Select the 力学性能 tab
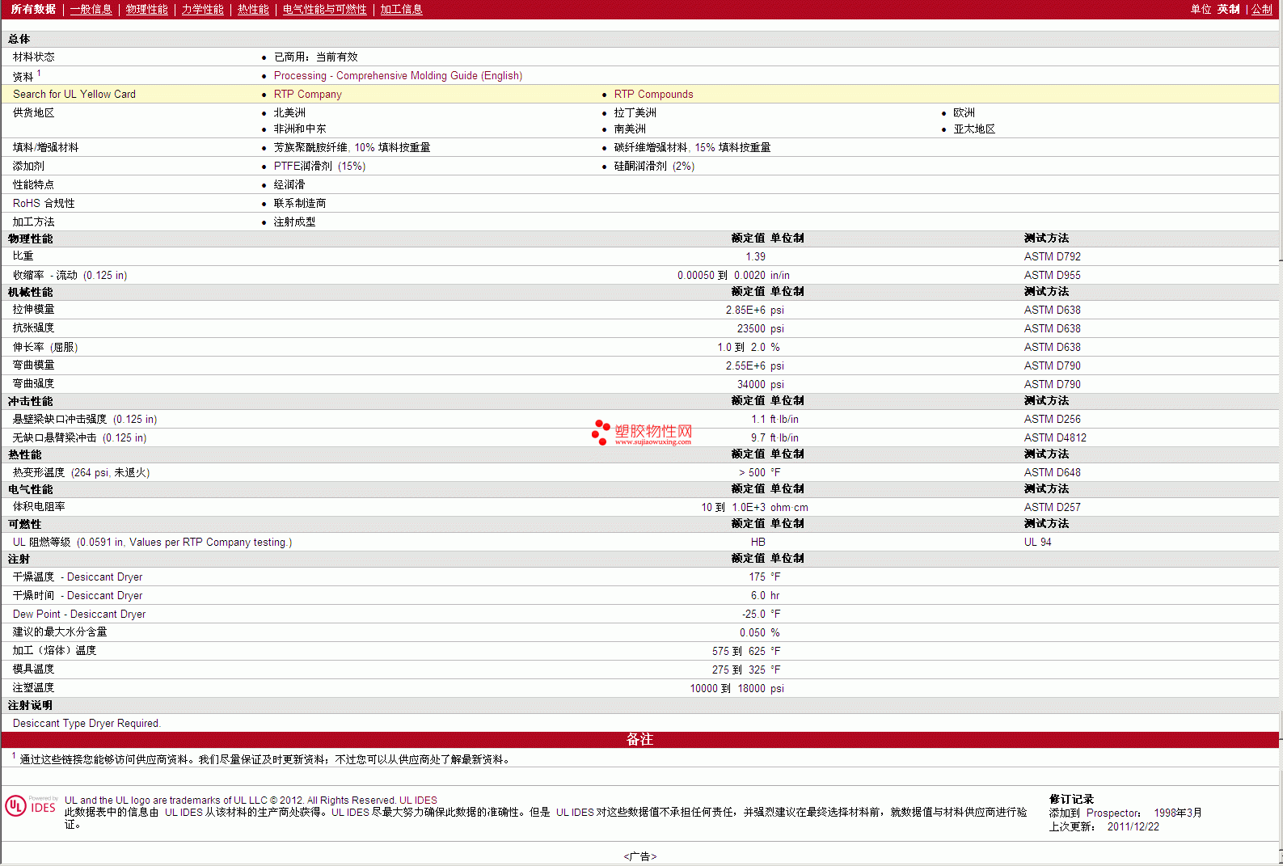1283x866 pixels. pyautogui.click(x=203, y=10)
